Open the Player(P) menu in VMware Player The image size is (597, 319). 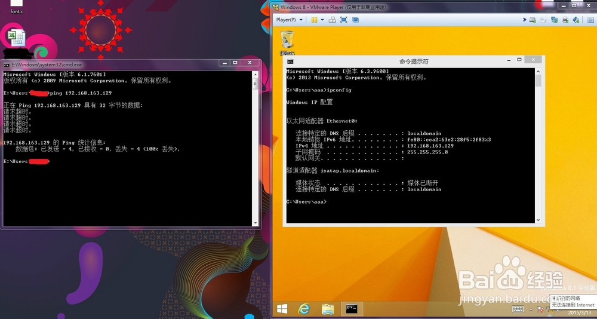pos(289,20)
